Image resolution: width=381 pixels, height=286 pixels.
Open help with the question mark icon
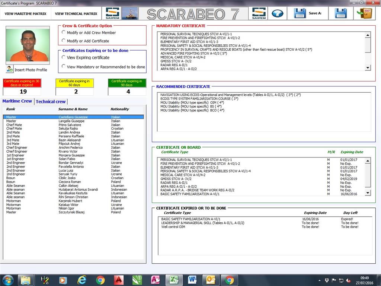point(277,13)
